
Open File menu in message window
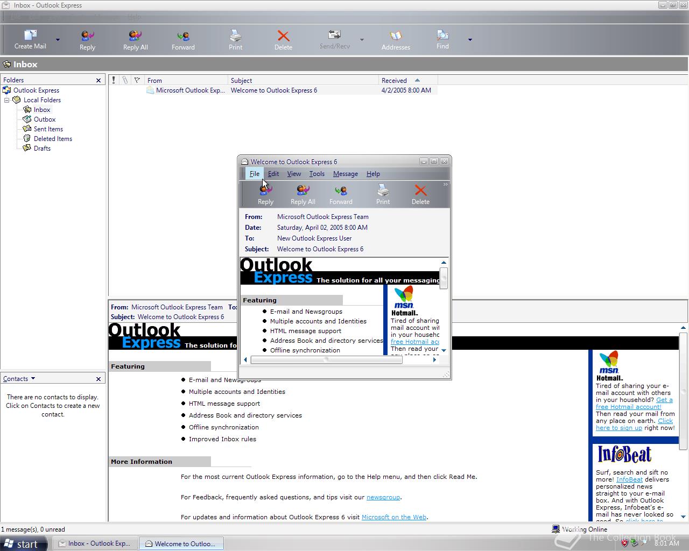tap(255, 174)
